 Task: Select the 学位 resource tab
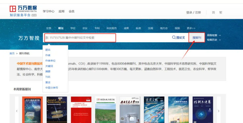pyautogui.click(x=73, y=28)
